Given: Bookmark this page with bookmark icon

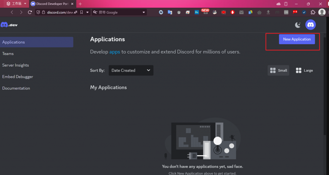Looking at the screenshot, I should [x=82, y=12].
